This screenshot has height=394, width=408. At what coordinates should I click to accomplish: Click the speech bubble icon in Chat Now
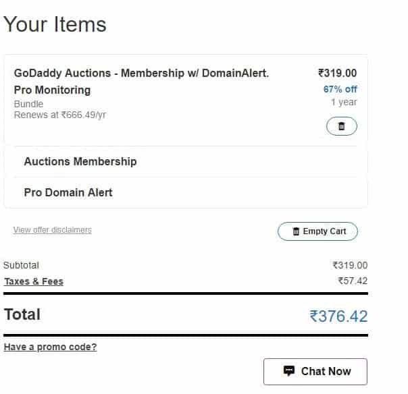[289, 371]
